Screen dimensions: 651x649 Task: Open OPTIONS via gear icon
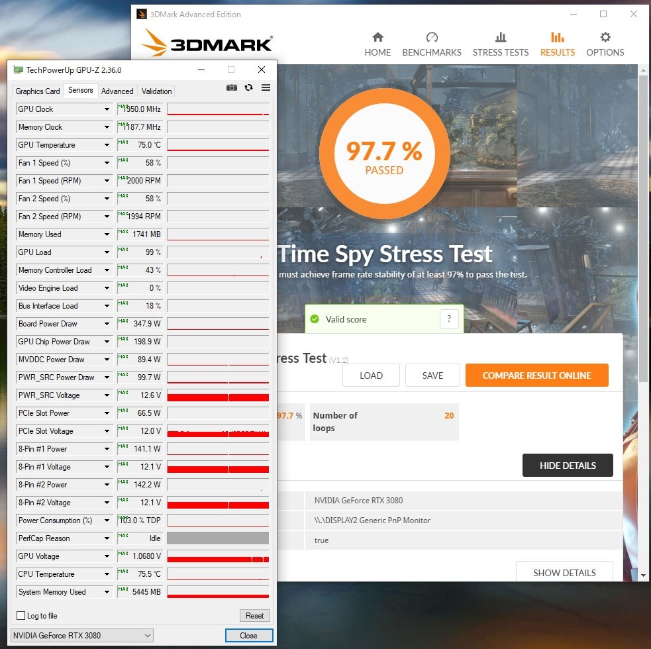click(x=605, y=37)
